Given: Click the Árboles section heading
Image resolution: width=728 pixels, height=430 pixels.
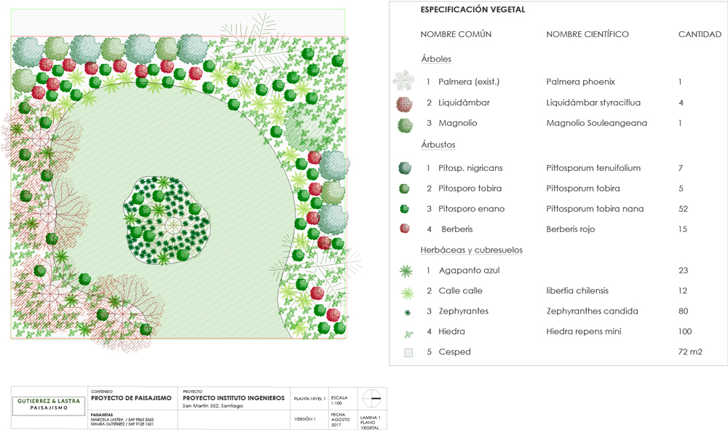Looking at the screenshot, I should coord(436,59).
